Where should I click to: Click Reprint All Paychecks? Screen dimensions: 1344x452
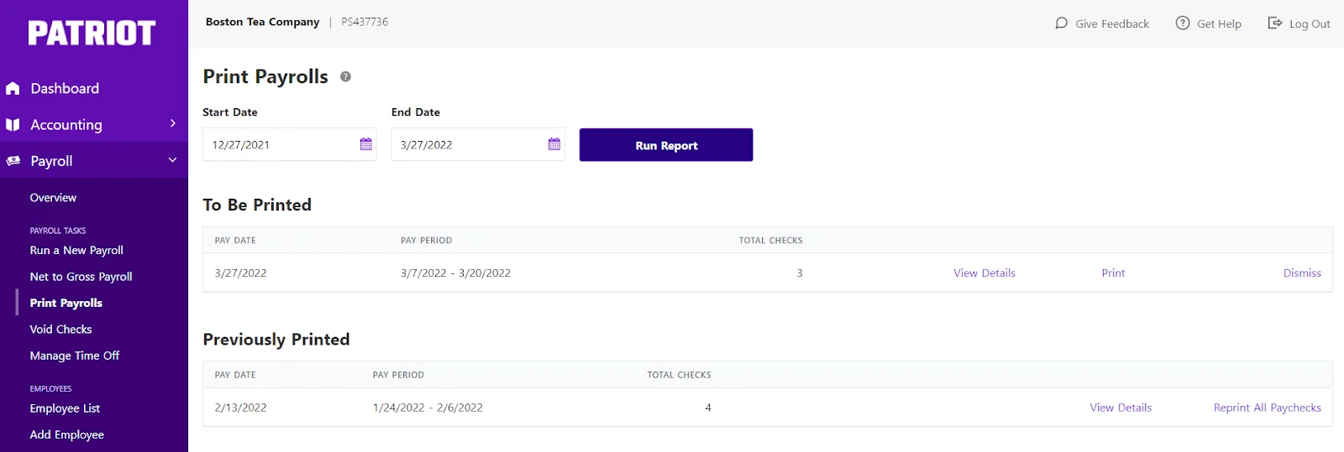click(x=1267, y=408)
